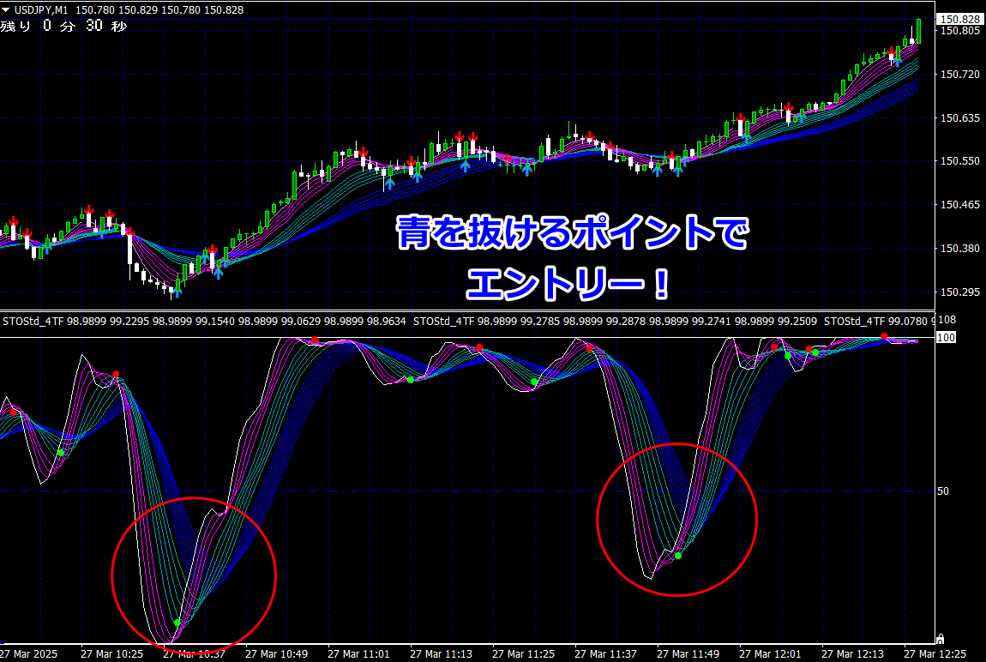
Task: Click the 27 Mar 11:49 time label
Action: [688, 653]
